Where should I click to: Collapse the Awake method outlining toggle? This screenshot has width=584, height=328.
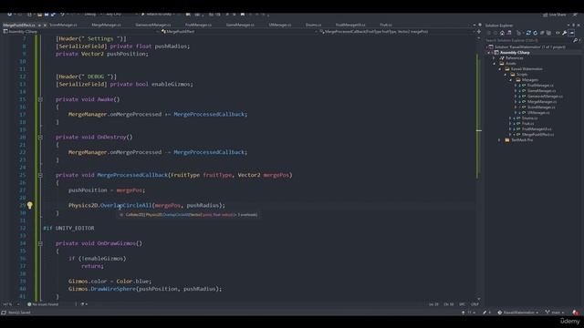(40, 99)
